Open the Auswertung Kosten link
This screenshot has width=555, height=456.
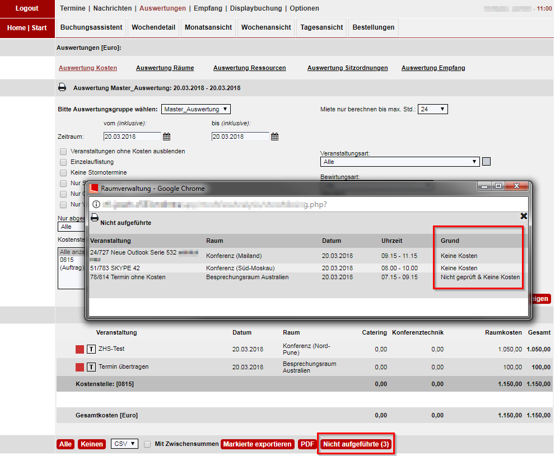[x=88, y=68]
